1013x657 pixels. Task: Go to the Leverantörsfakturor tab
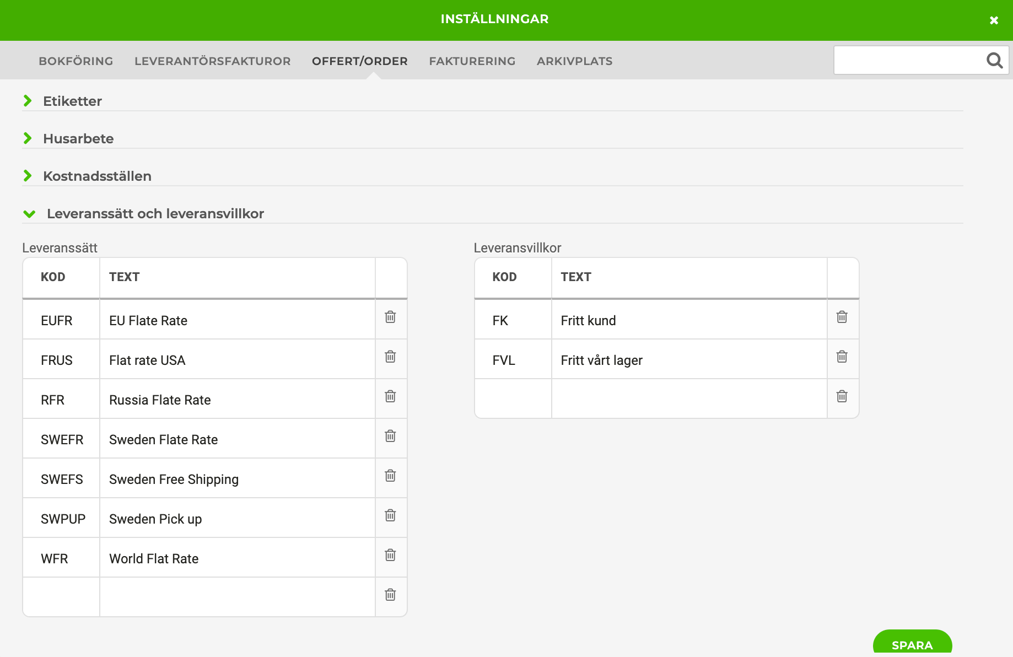[x=212, y=61]
